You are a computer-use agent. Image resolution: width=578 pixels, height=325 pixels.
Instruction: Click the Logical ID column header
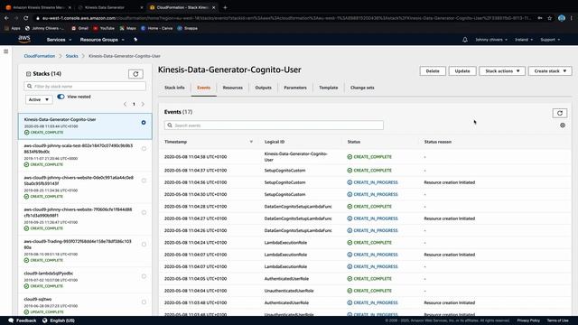tap(275, 142)
